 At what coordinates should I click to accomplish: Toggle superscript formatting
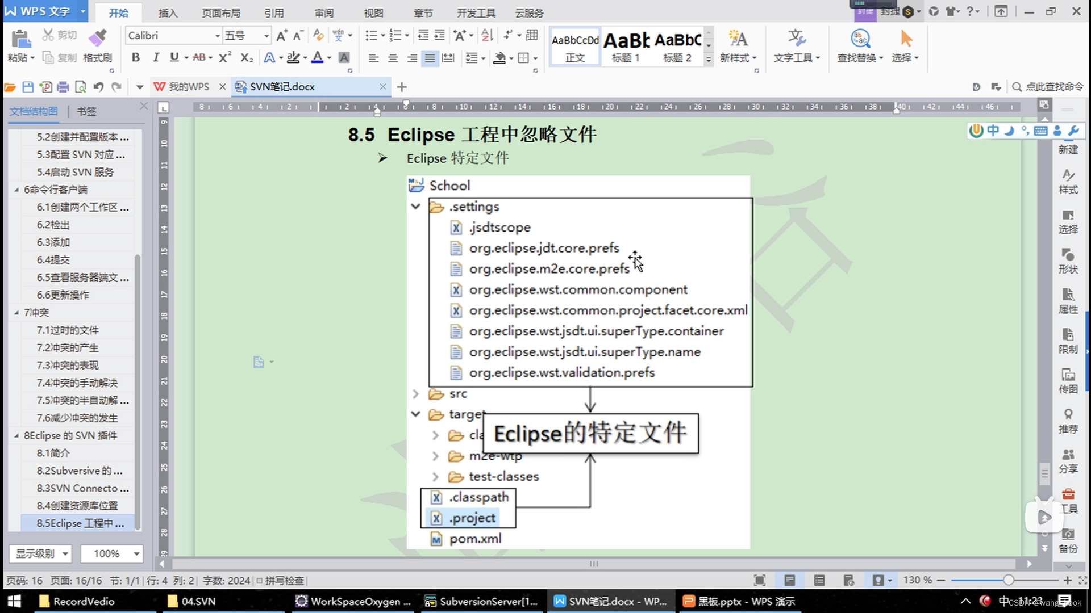pyautogui.click(x=224, y=57)
